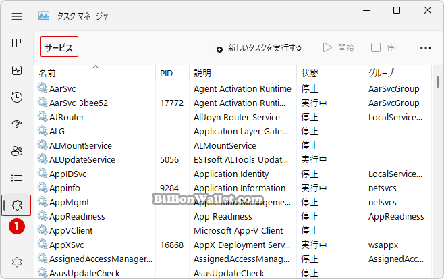Click gear icon beside Appinfo
This screenshot has height=279, width=444.
click(x=43, y=187)
